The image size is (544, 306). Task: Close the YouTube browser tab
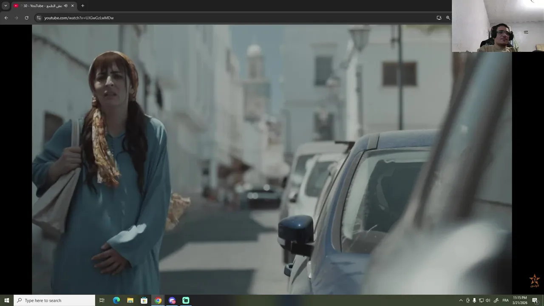point(72,6)
